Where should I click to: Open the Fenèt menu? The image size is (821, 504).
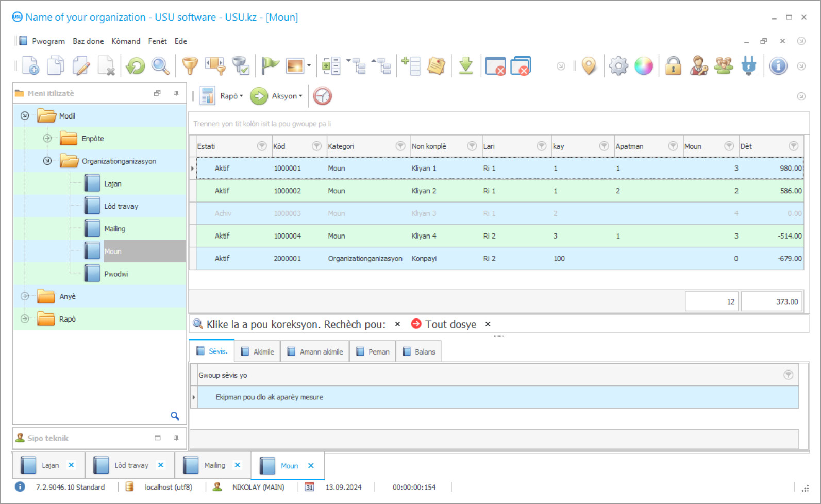click(157, 41)
